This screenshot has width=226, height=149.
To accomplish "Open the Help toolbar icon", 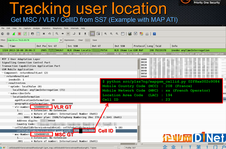I will pyautogui.click(x=154, y=34).
